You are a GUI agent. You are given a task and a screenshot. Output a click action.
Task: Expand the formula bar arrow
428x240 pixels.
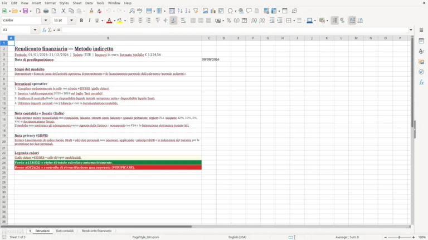pyautogui.click(x=411, y=30)
